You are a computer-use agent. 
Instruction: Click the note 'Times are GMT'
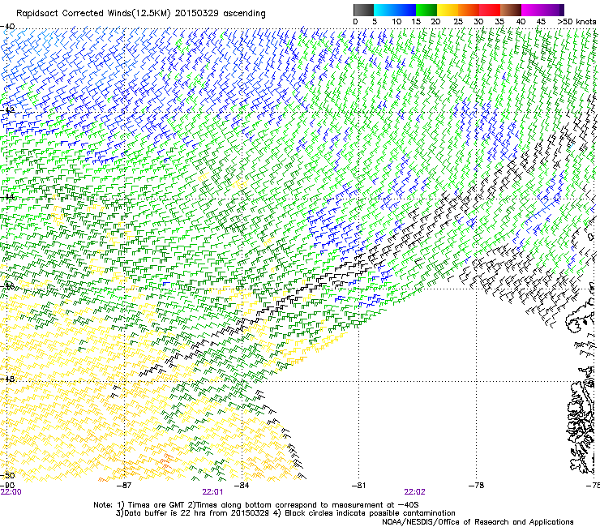click(x=157, y=505)
